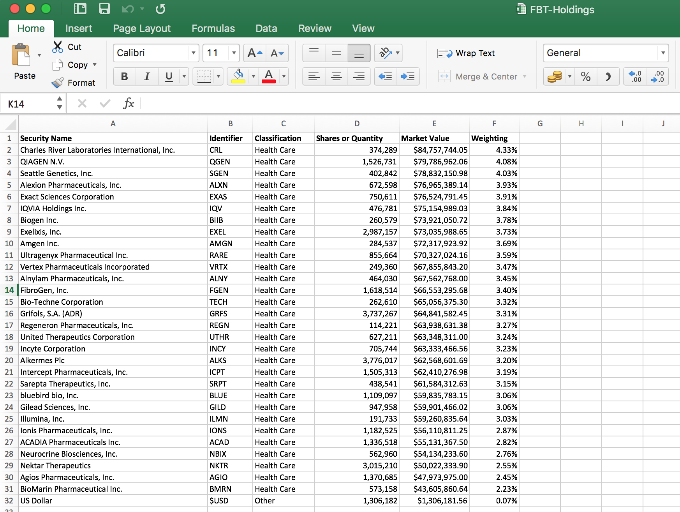Toggle Underline formatting
Viewport: 680px width, 512px height.
(169, 76)
